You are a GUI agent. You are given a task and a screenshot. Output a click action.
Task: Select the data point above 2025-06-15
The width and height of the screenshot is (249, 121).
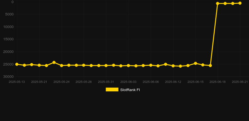[x=195, y=63]
